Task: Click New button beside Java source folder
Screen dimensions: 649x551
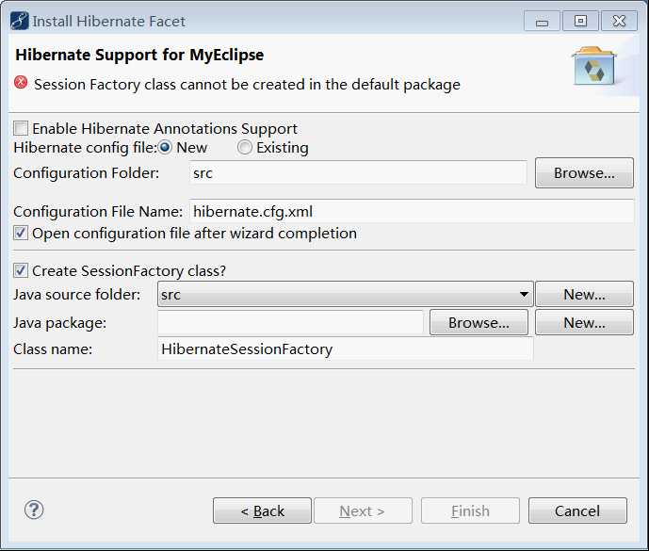Action: coord(584,294)
